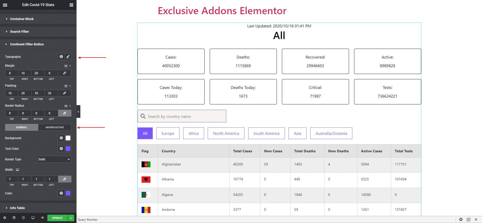Viewport: 482px width, 223px height.
Task: Open the save options arrow beside Update
Action: [x=71, y=218]
